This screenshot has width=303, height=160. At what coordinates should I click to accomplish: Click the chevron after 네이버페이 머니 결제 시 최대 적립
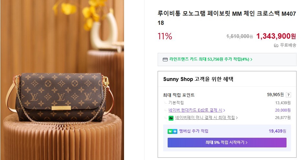click(x=237, y=118)
